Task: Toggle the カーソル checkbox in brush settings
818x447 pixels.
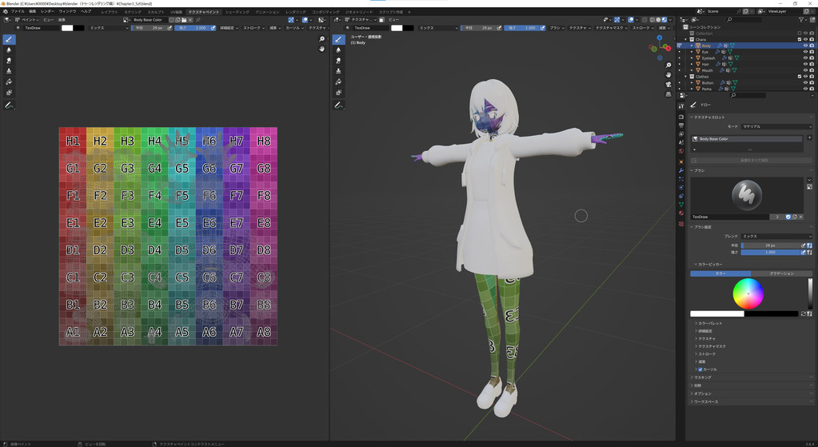Action: coord(700,369)
